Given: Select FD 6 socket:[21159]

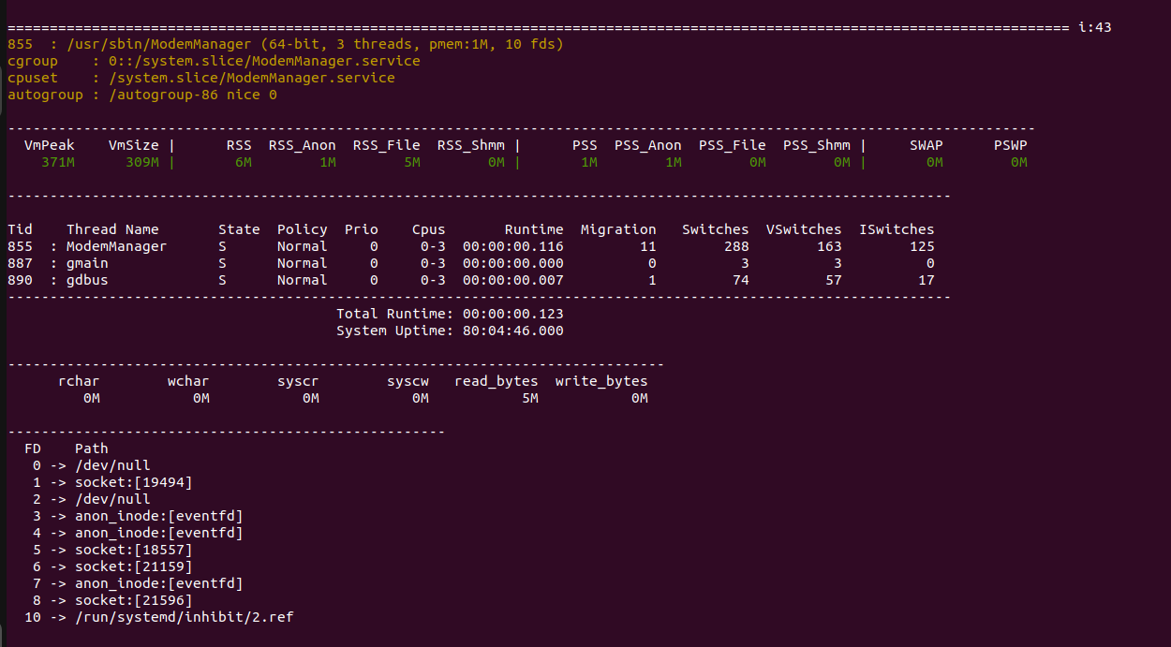Looking at the screenshot, I should pos(134,566).
